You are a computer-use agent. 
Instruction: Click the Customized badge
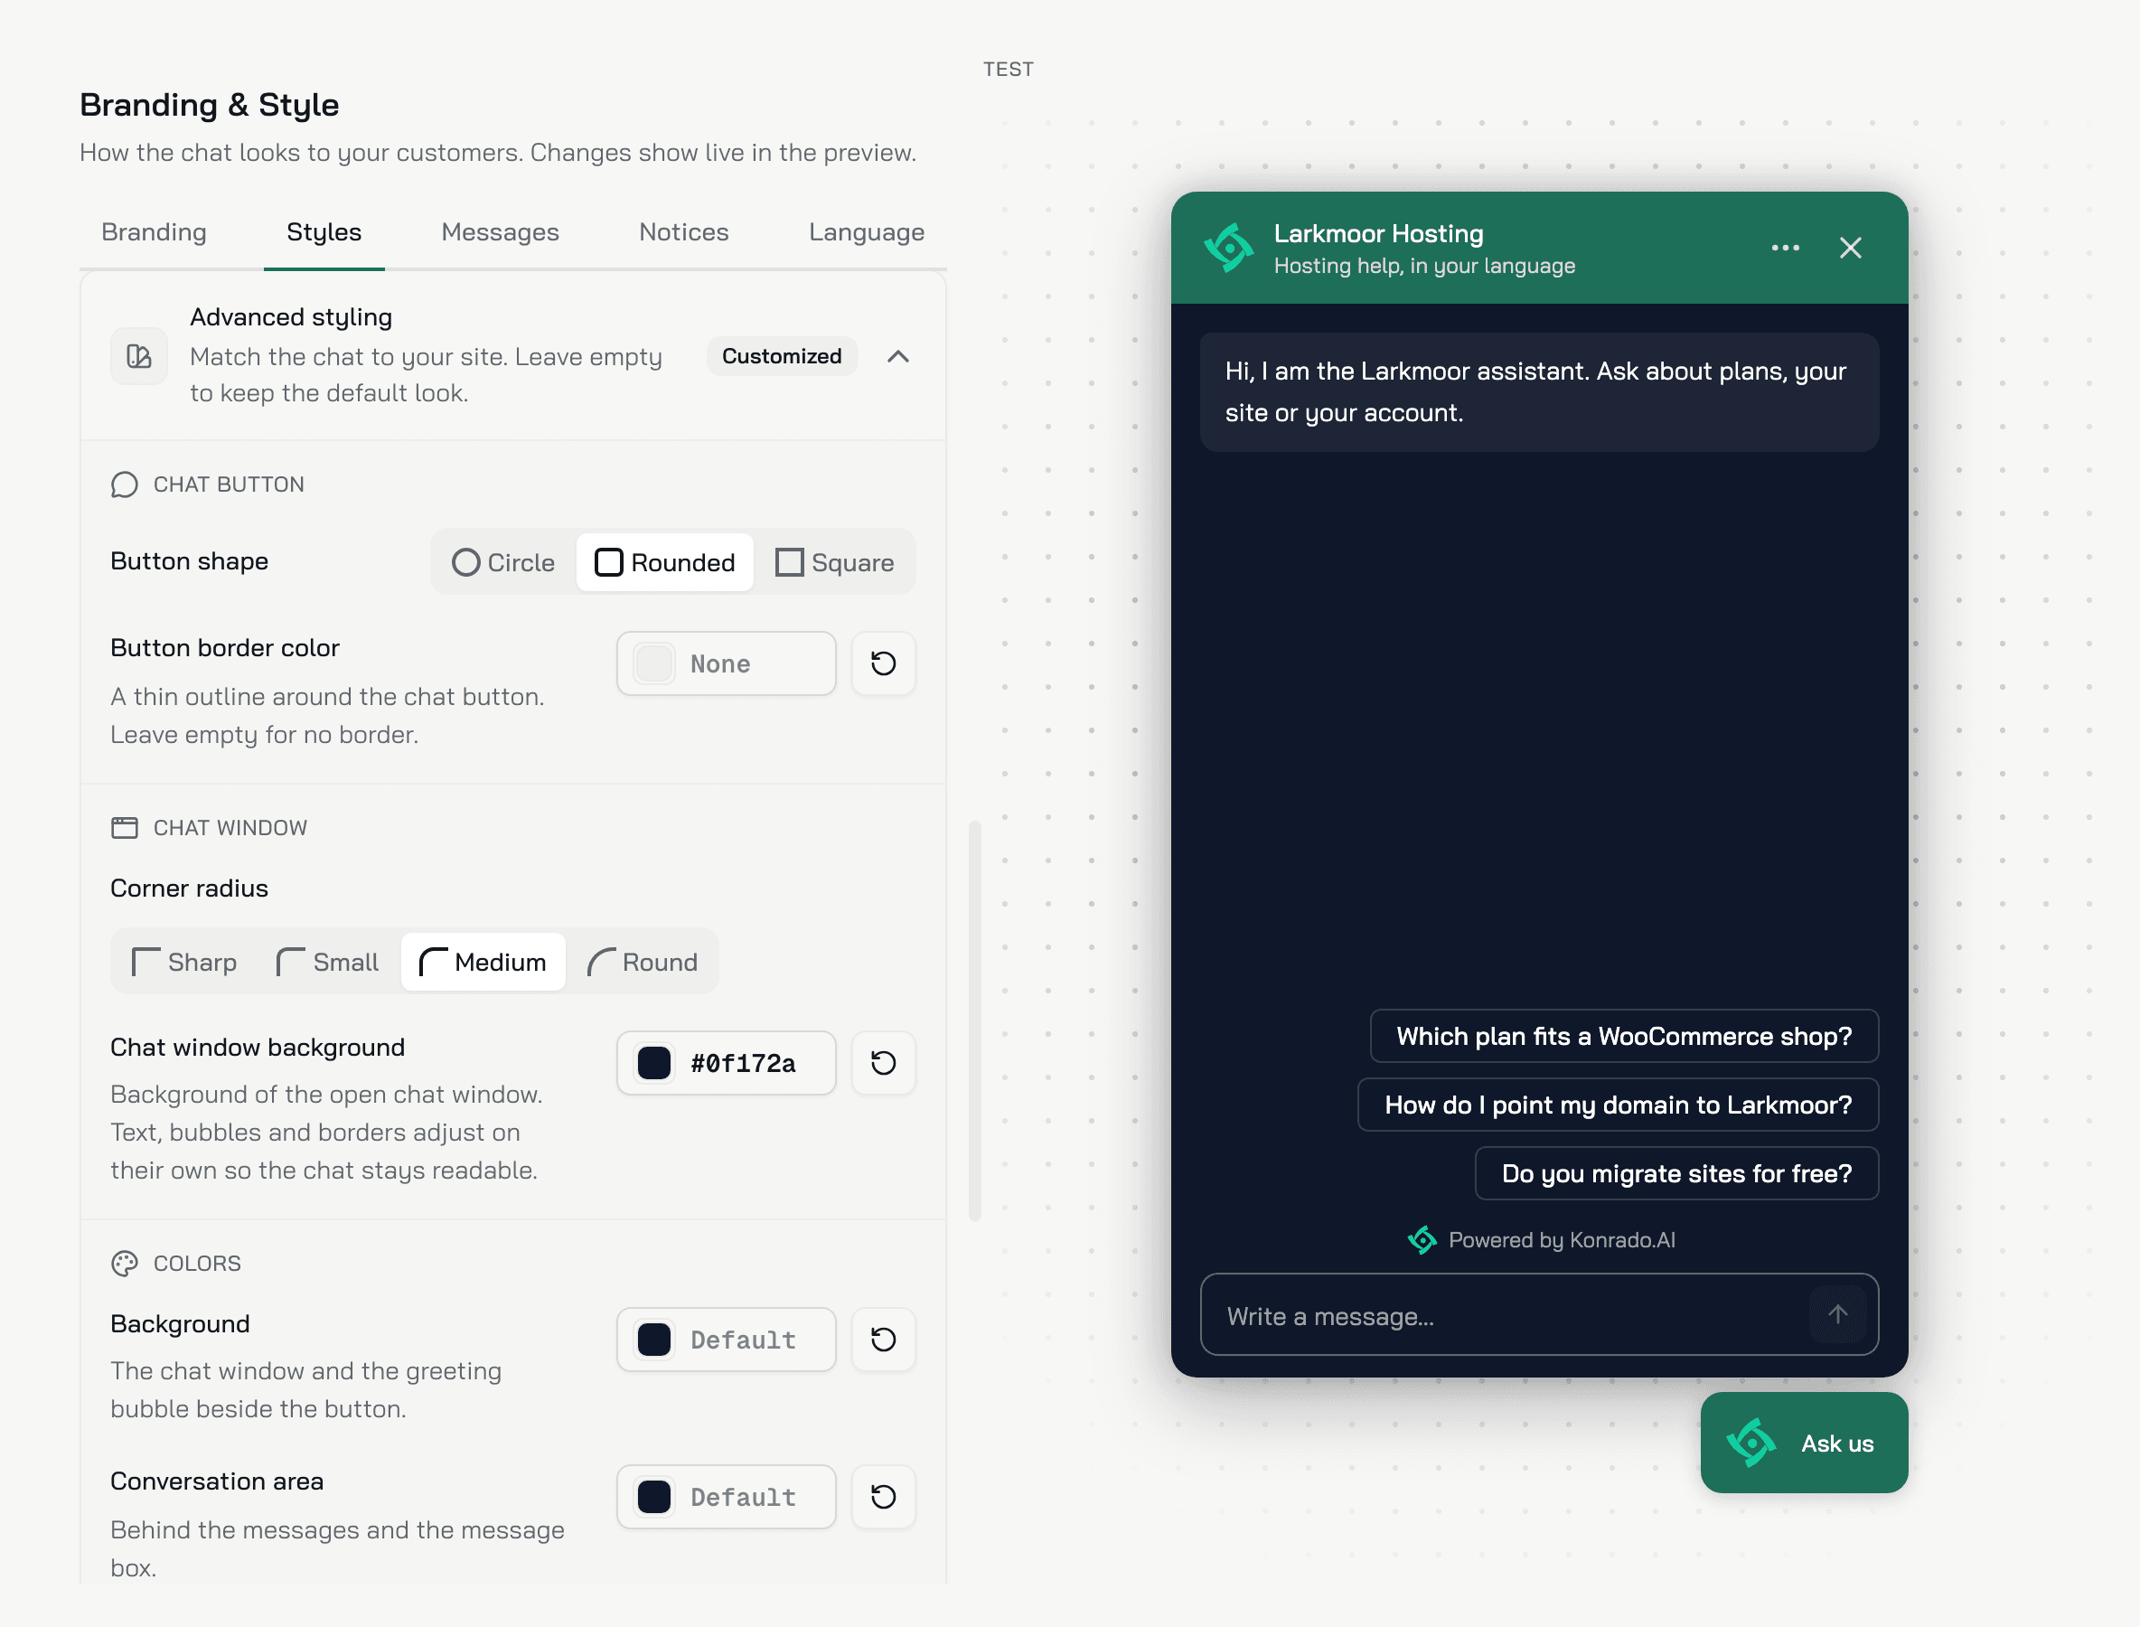(782, 356)
